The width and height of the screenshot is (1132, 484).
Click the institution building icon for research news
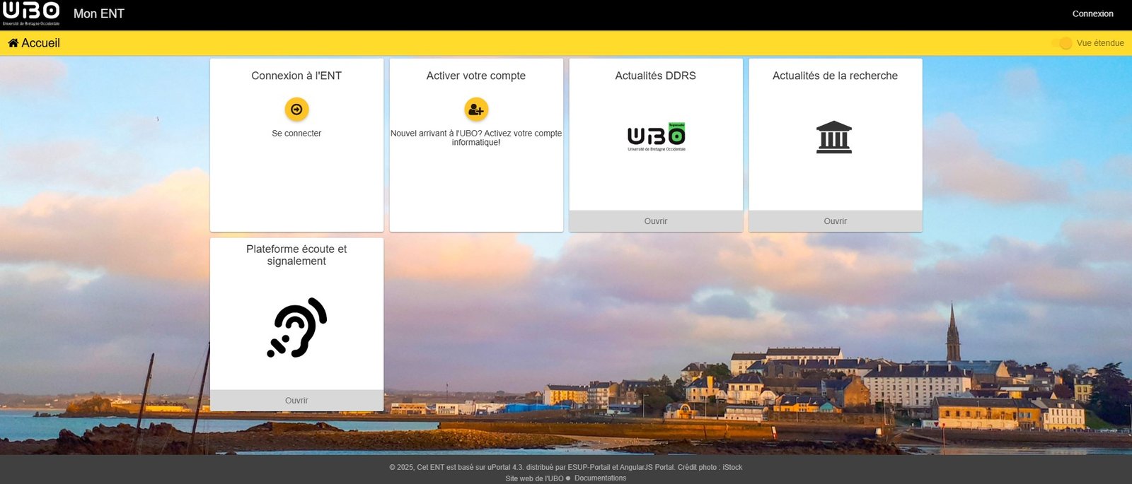point(834,137)
